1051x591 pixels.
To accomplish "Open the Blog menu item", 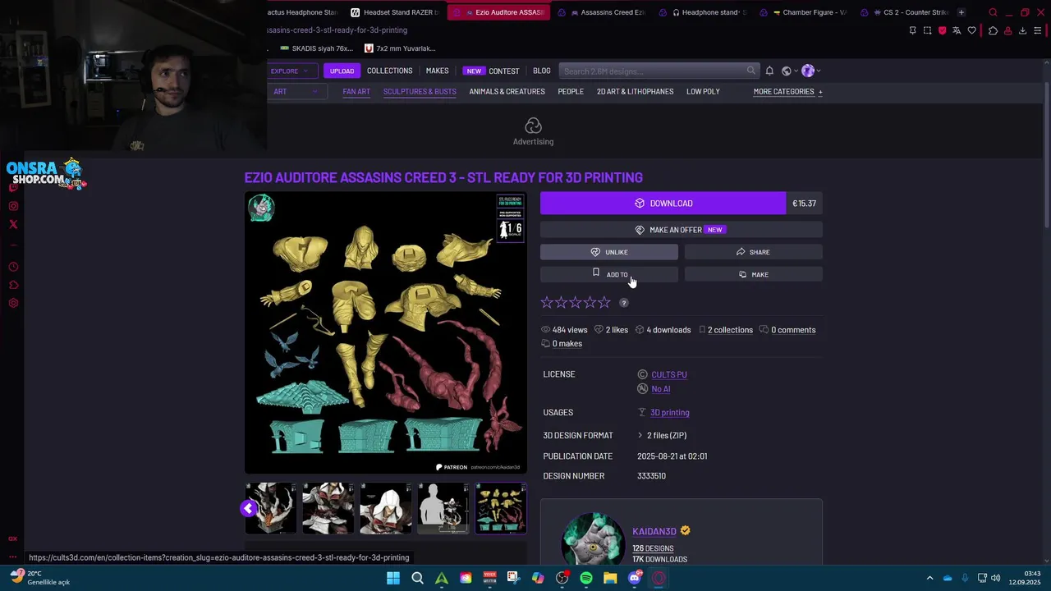I will [x=542, y=71].
